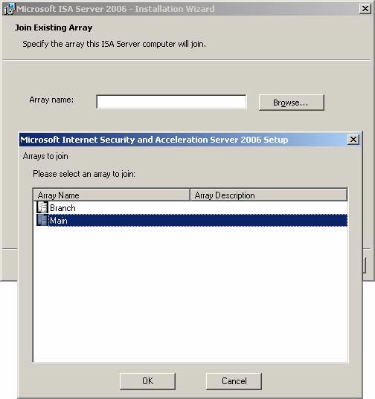Click the Installation Wizard title bar icon
The height and width of the screenshot is (399, 375).
click(x=10, y=9)
